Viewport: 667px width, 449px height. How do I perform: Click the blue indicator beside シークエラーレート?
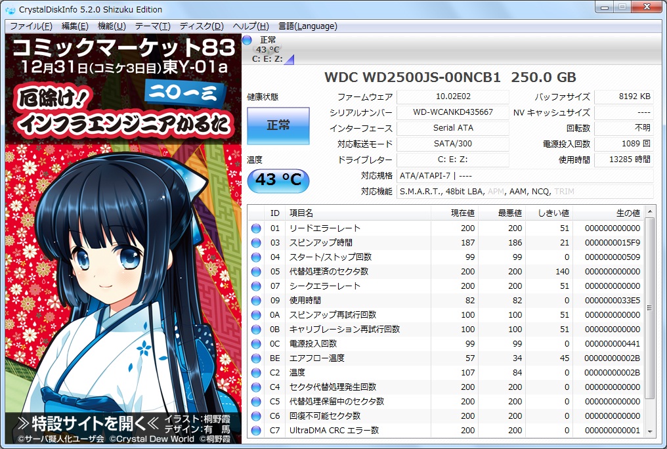256,286
